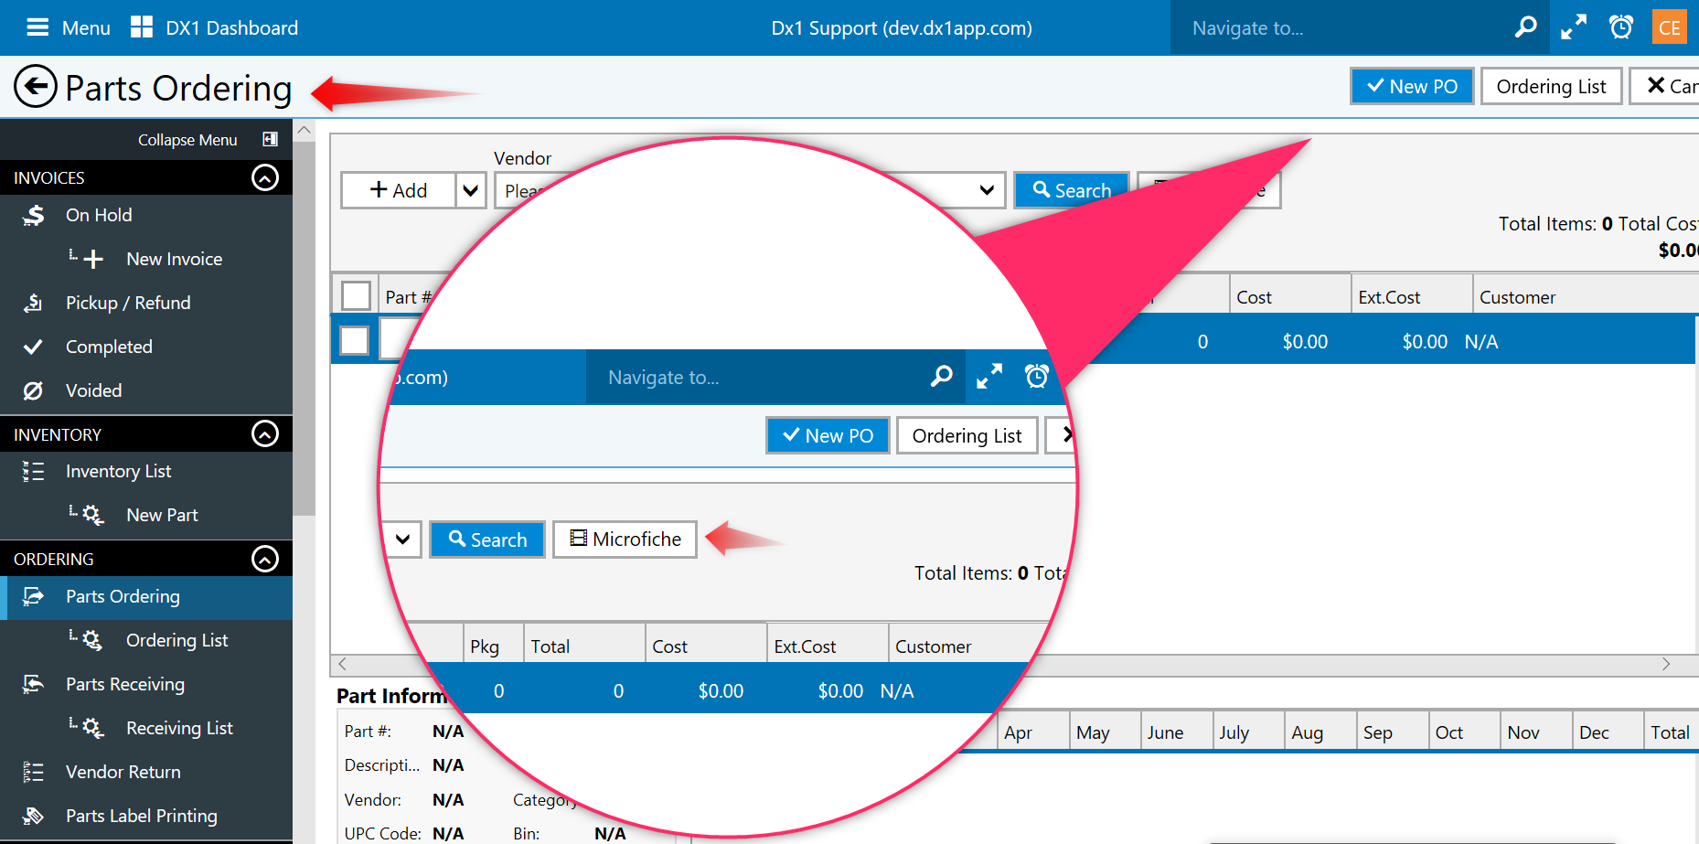
Task: Click the New Part gear icon
Action: point(93,515)
